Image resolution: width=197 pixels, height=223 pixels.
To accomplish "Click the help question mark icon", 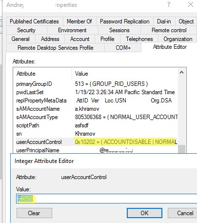I will (169, 4).
